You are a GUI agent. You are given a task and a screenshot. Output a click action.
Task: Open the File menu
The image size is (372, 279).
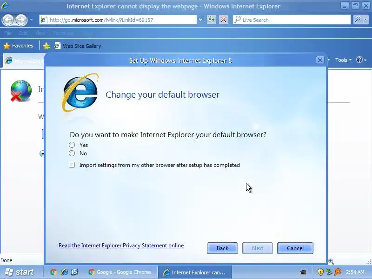point(8,33)
